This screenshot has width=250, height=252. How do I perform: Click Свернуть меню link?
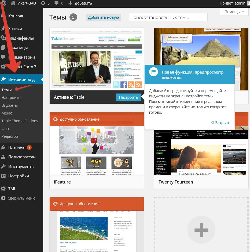pos(22,198)
